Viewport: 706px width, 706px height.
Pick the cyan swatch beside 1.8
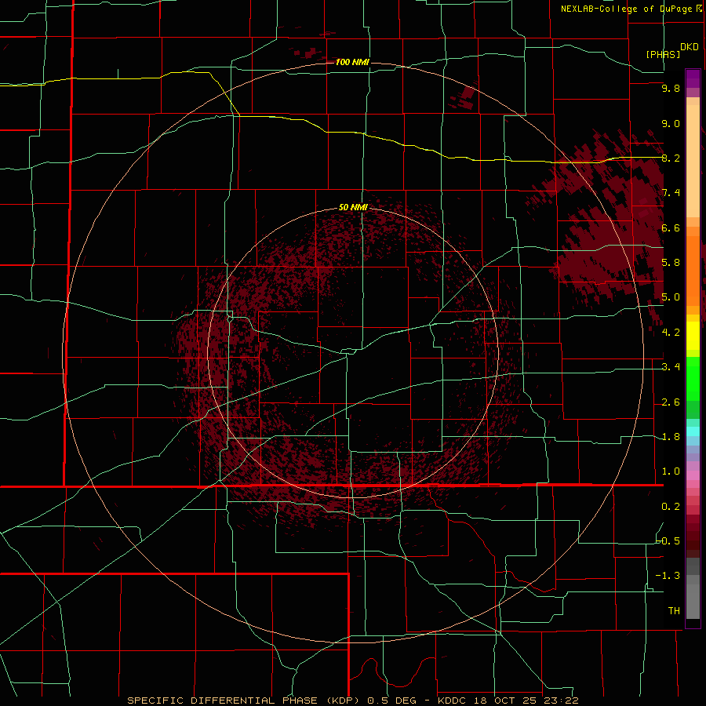click(693, 431)
